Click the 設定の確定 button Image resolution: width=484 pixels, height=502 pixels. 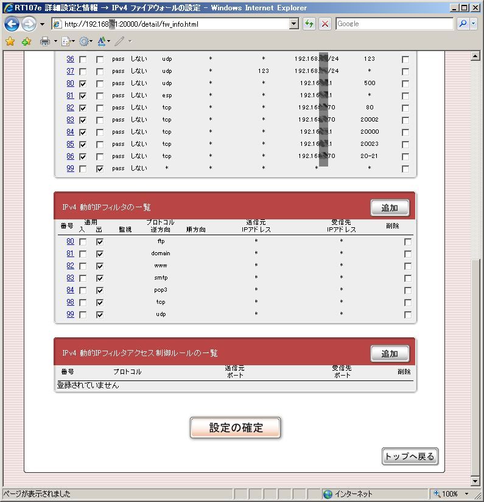[236, 427]
